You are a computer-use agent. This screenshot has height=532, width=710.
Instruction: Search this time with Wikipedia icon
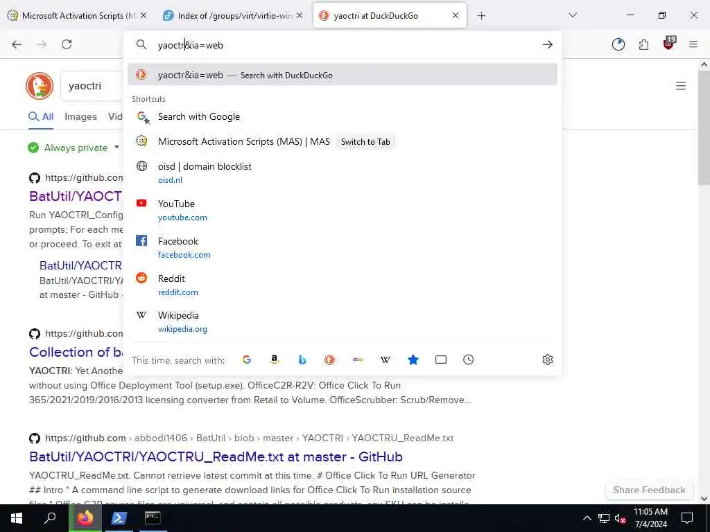[x=386, y=360]
